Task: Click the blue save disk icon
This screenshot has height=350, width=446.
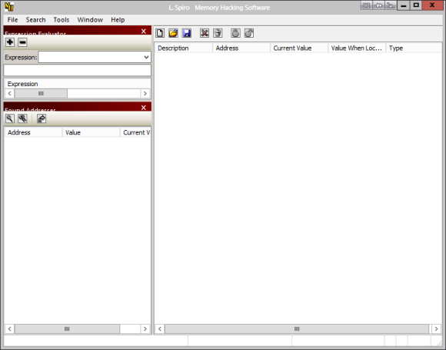Action: [x=187, y=33]
